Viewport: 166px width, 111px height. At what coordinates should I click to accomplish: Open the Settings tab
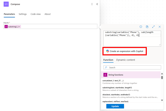click(23, 14)
